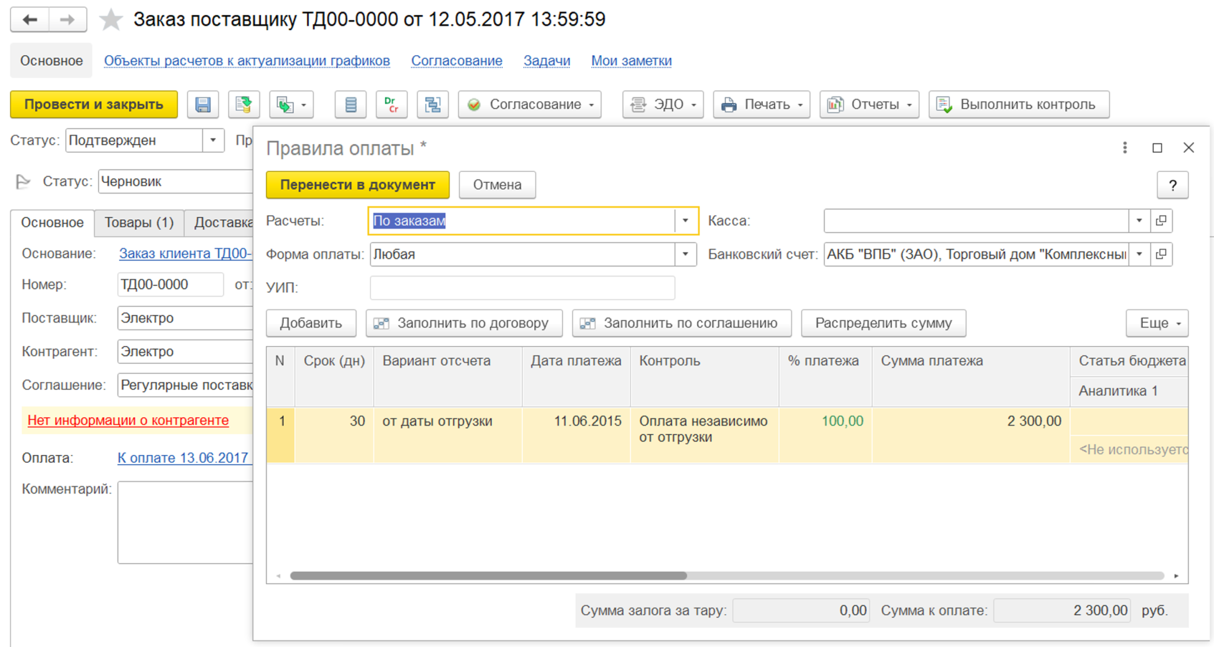Viewport: 1214px width, 647px height.
Task: Click the Соглашение field Регулярные поставки
Action: pyautogui.click(x=185, y=385)
